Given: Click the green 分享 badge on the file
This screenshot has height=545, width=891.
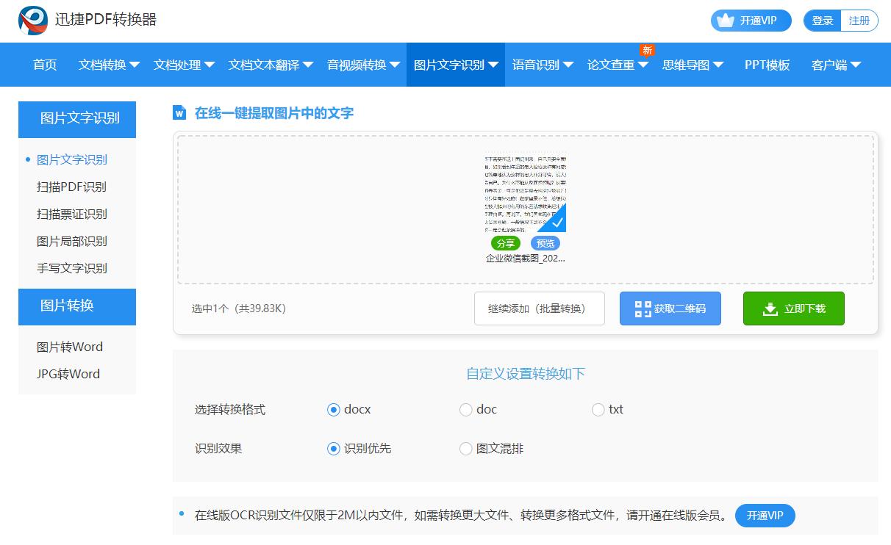Looking at the screenshot, I should click(506, 243).
